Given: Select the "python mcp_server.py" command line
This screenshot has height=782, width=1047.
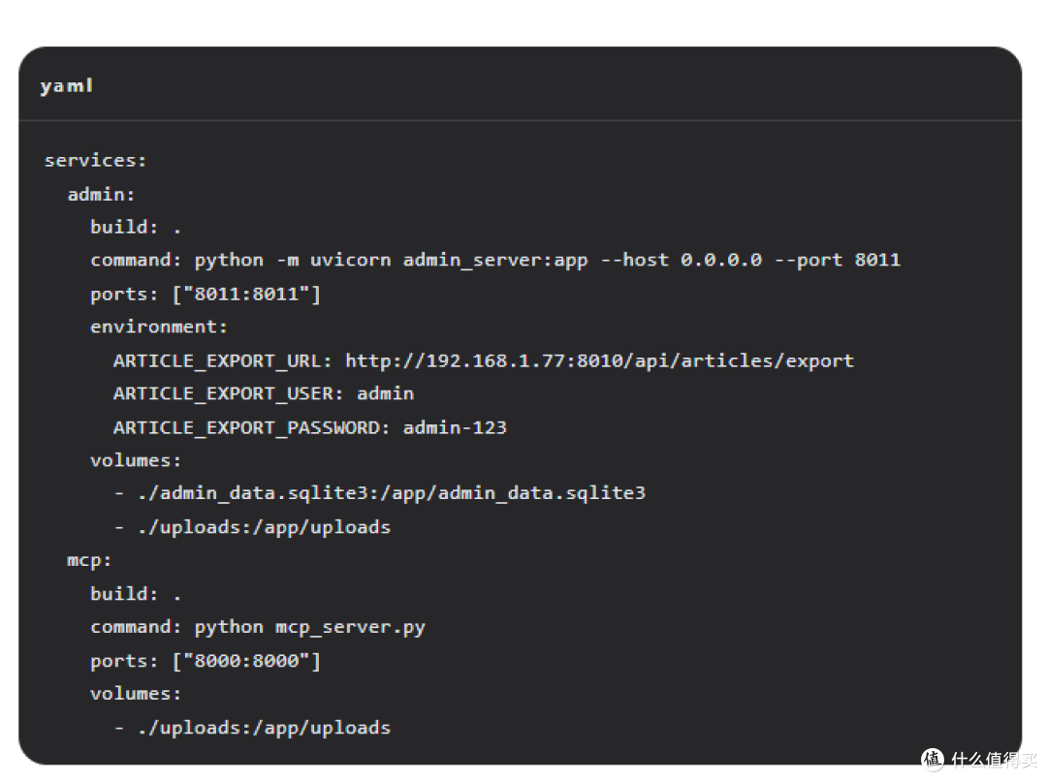Looking at the screenshot, I should pyautogui.click(x=258, y=627).
